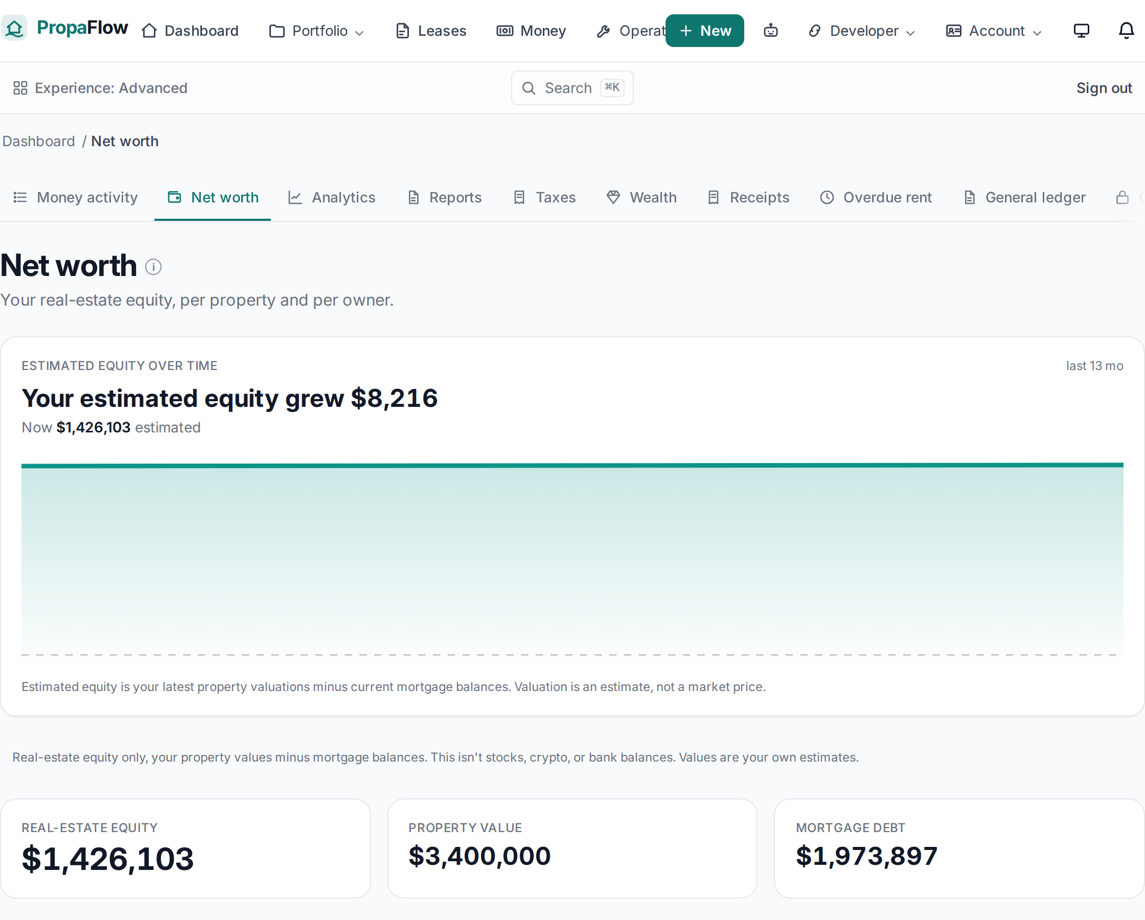Select the Net worth tab
Viewport: 1145px width, 920px height.
coord(213,197)
